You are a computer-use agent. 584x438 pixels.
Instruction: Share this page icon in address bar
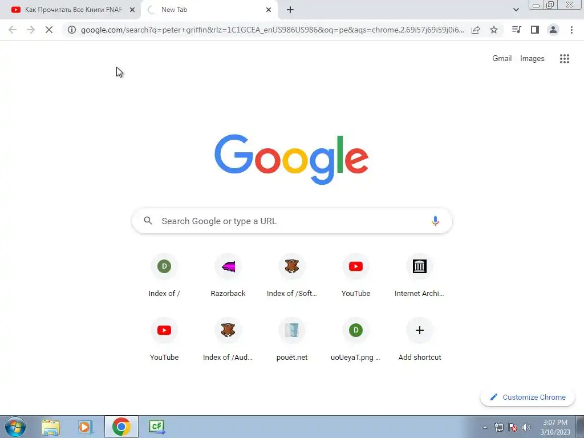point(476,30)
